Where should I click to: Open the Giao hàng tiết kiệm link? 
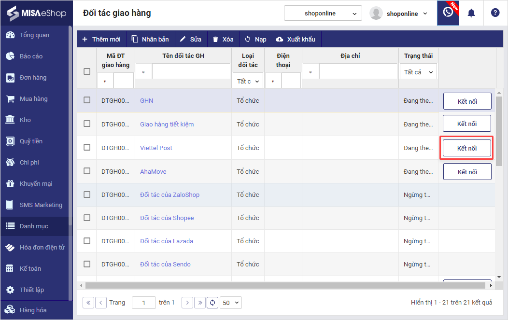(167, 124)
